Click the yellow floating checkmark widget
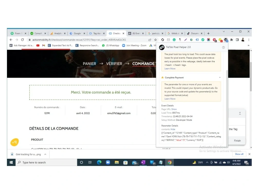The width and height of the screenshot is (257, 193). [x=15, y=142]
